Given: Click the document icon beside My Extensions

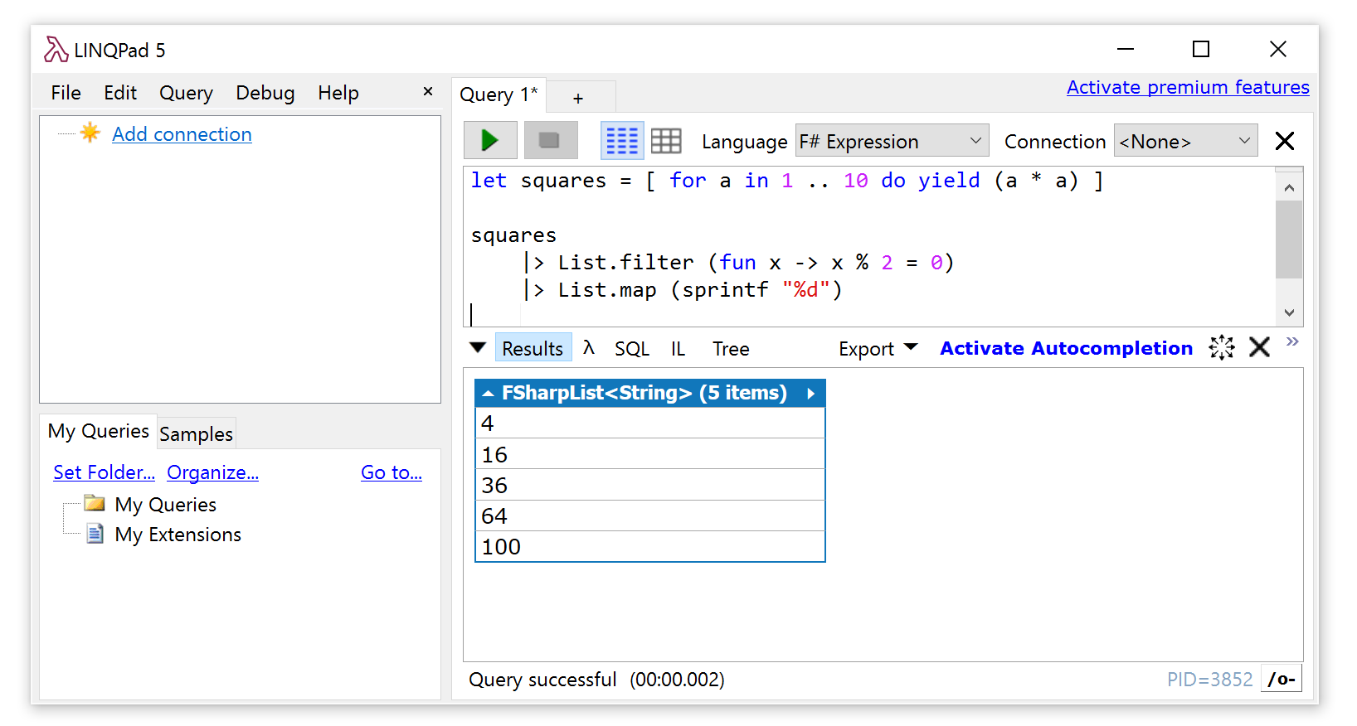Looking at the screenshot, I should point(95,534).
